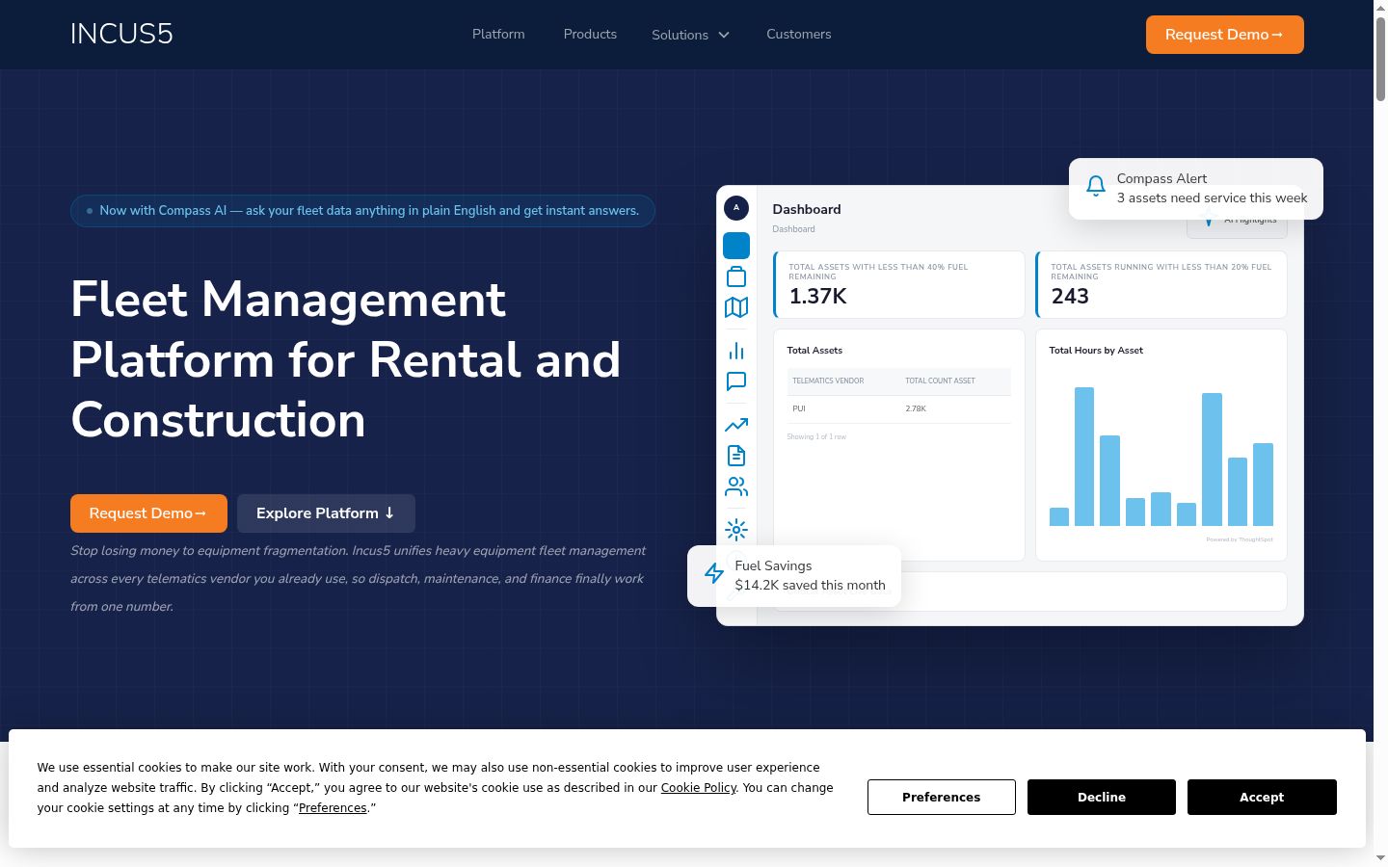Click the bell icon in Compass Alert
This screenshot has width=1388, height=867.
click(x=1096, y=187)
